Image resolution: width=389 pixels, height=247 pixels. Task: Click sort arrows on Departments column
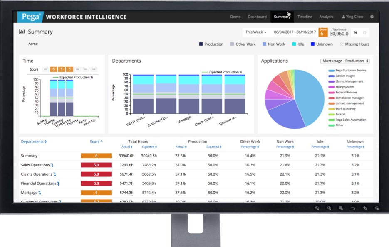tap(45, 142)
